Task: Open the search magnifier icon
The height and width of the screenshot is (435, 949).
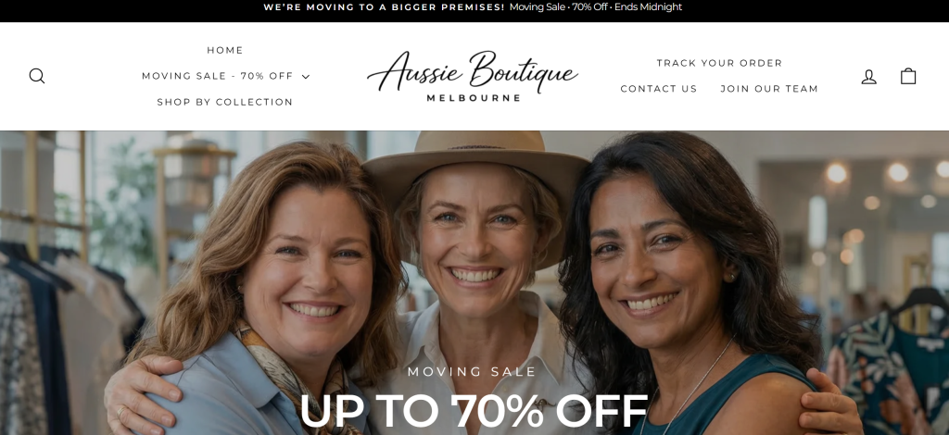Action: (37, 76)
